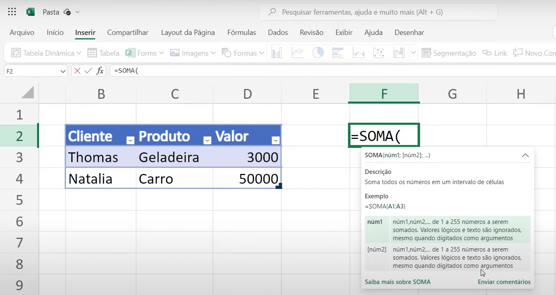
Task: Select the pie chart icon
Action: coord(318,53)
